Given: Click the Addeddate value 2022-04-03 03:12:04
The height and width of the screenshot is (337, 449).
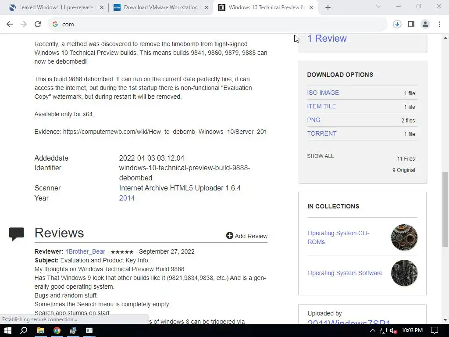Looking at the screenshot, I should pos(152,158).
